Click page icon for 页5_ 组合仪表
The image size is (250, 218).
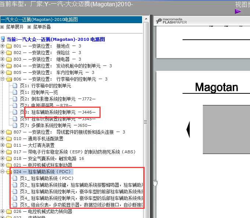pyautogui.click(x=15, y=205)
